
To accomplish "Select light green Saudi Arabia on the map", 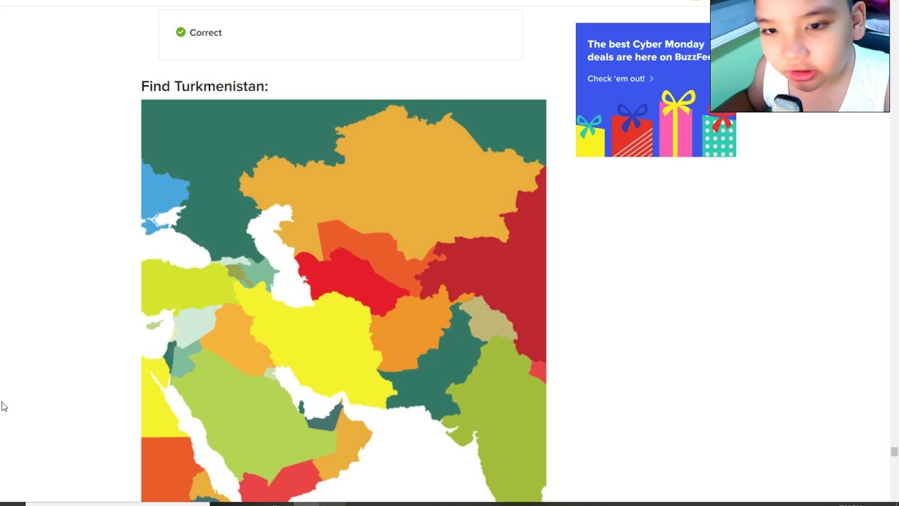I will pos(253,415).
